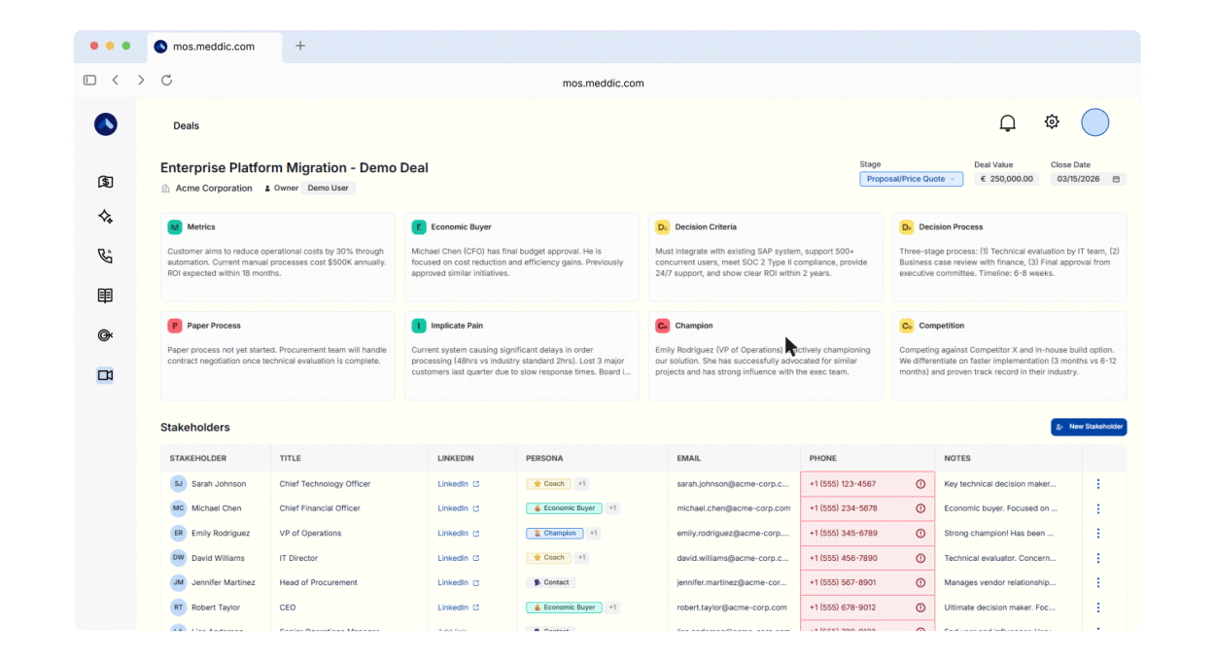Open the Deals breadcrumb
The image size is (1215, 661).
[x=186, y=125]
